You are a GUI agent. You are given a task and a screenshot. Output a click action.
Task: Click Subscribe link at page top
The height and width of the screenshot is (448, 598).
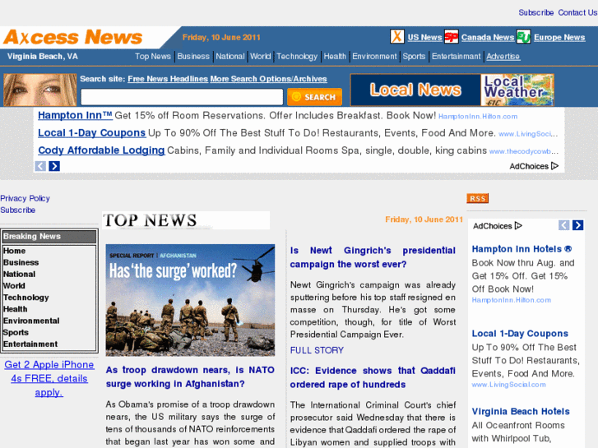pos(535,12)
